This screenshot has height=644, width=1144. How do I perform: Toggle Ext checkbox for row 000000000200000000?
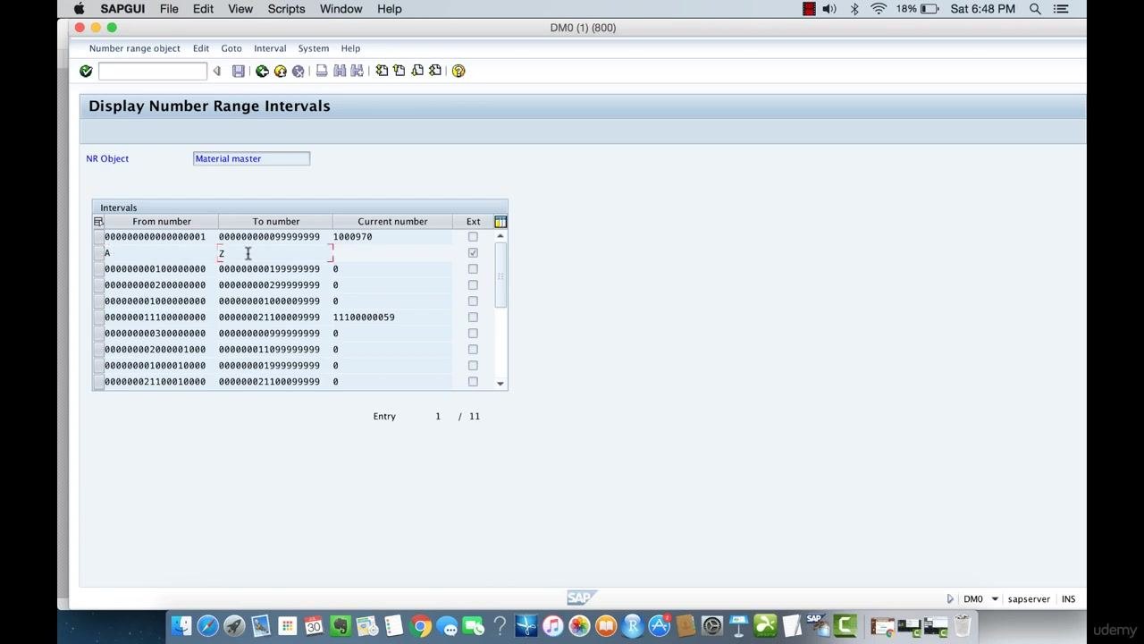click(x=473, y=285)
